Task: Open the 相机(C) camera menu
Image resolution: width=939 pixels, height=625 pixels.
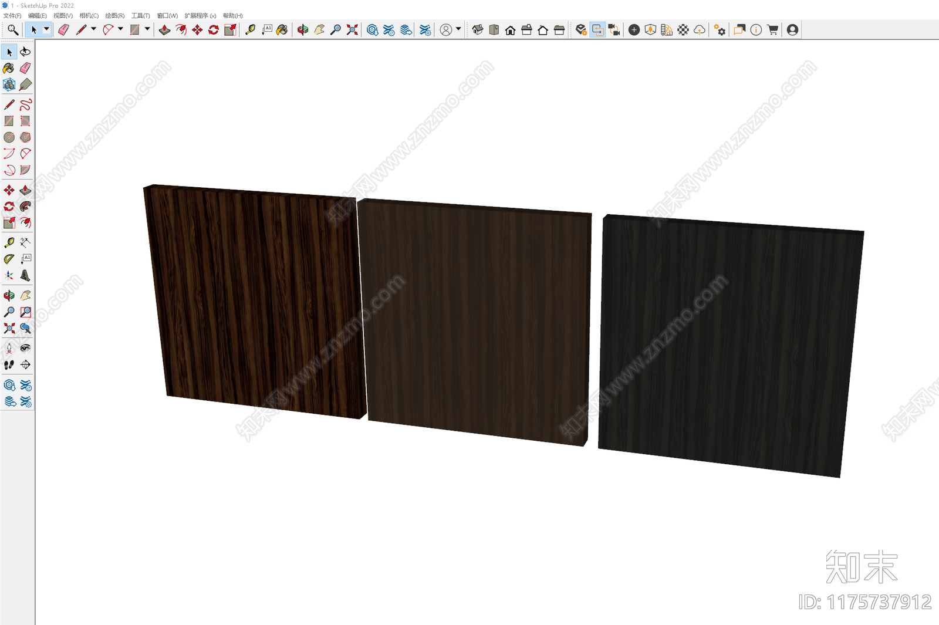Action: click(x=89, y=16)
